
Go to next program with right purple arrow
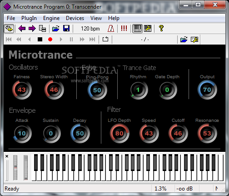(x=32, y=29)
